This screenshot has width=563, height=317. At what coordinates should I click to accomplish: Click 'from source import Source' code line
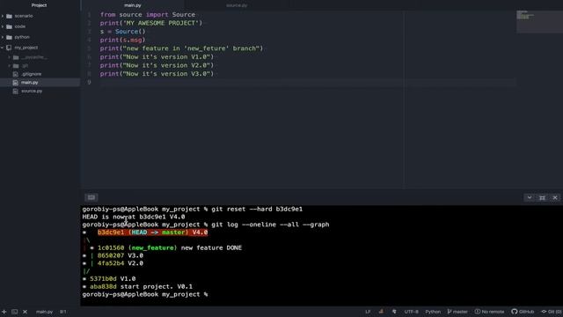(148, 15)
